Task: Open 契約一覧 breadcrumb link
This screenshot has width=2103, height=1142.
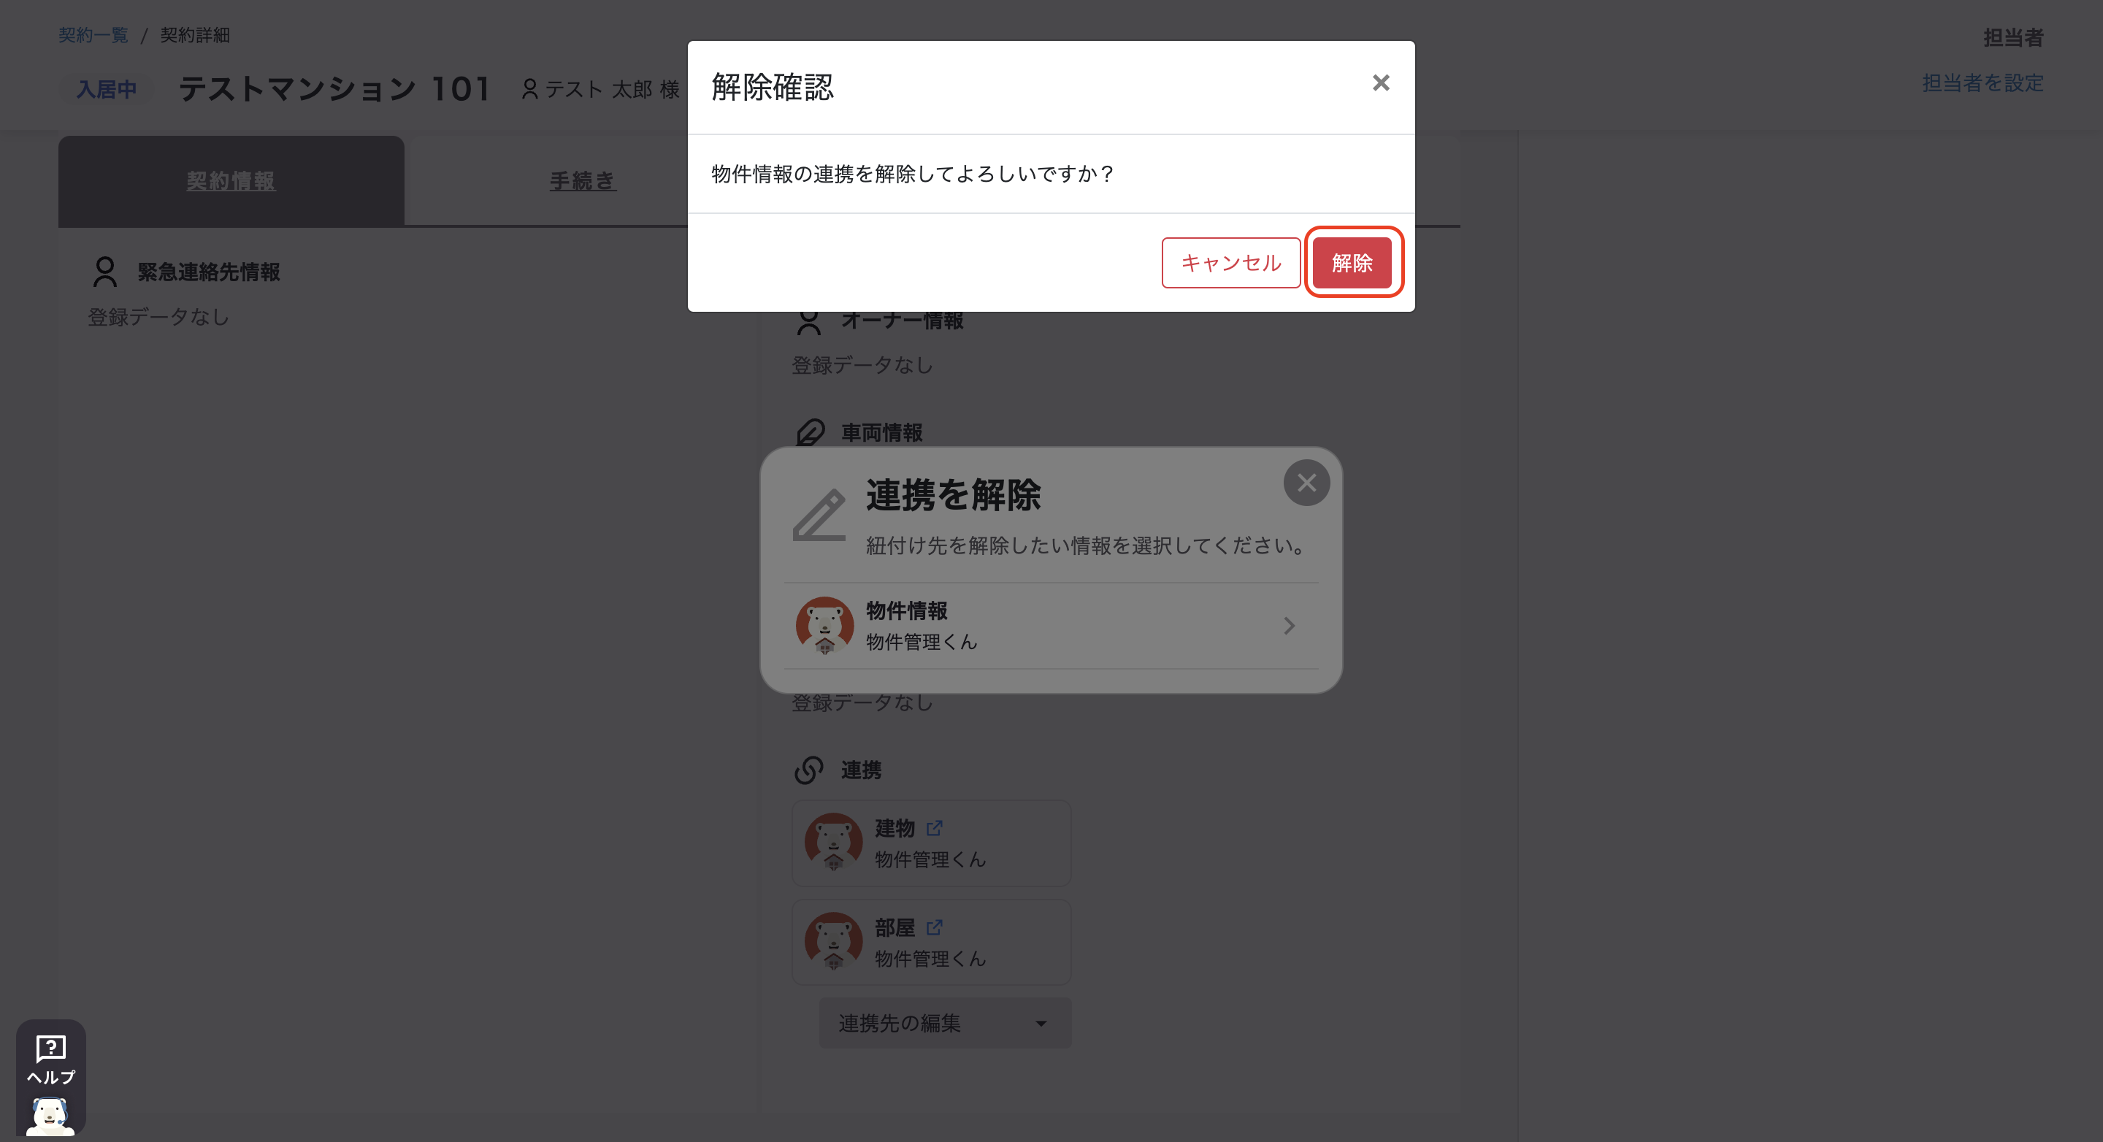Action: [x=93, y=35]
